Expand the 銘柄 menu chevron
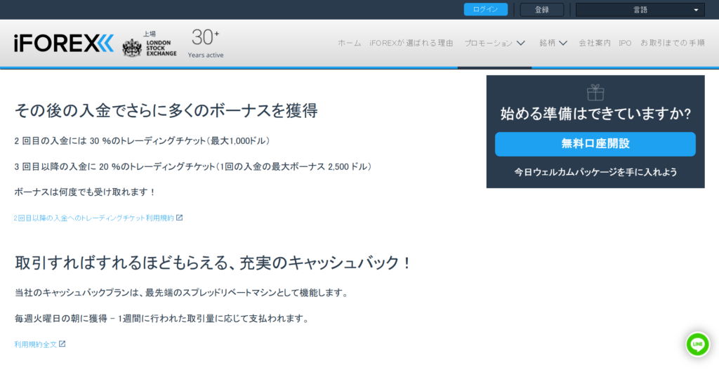 pos(563,43)
